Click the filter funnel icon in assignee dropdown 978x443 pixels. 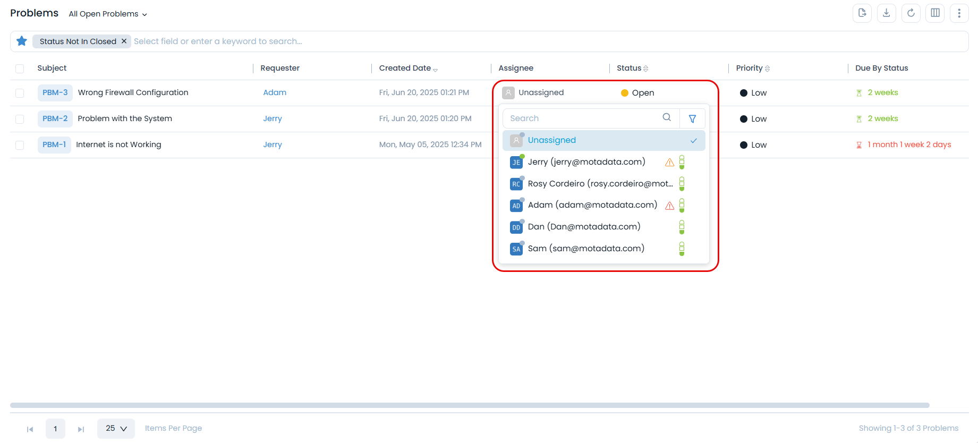(x=692, y=118)
